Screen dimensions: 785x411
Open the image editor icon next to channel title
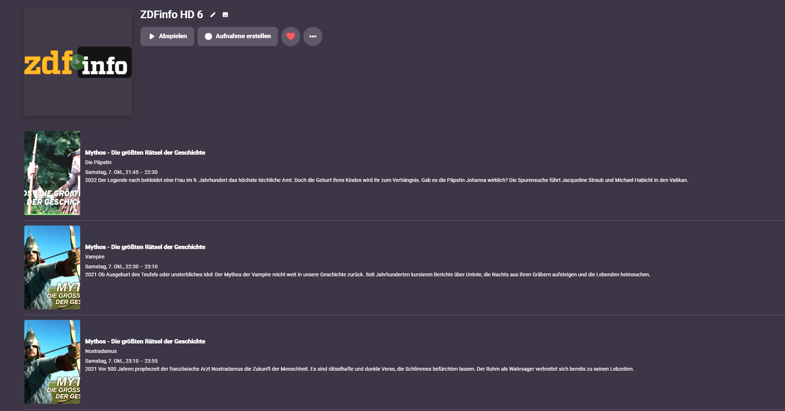pyautogui.click(x=225, y=15)
